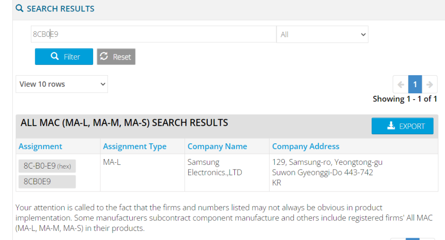The height and width of the screenshot is (240, 445).
Task: Open the All registry type dropdown
Action: point(322,34)
